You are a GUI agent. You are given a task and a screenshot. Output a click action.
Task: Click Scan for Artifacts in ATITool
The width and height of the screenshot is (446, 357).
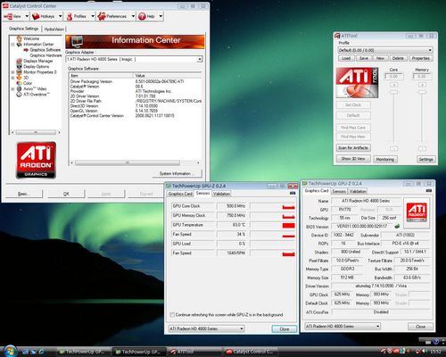pyautogui.click(x=353, y=148)
